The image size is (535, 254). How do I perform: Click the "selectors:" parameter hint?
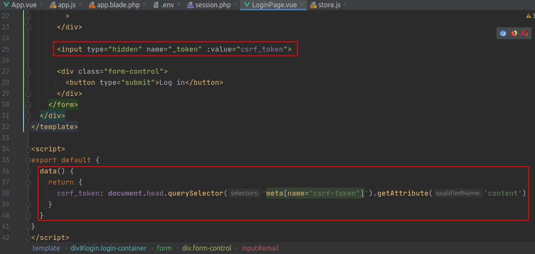tap(244, 193)
